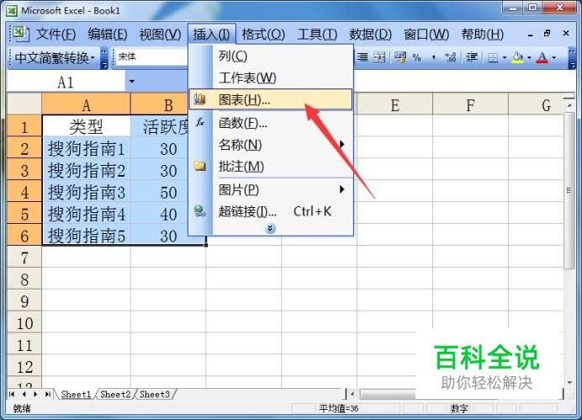Select 工作表(W) from the Insert menu
582x420 pixels.
271,78
